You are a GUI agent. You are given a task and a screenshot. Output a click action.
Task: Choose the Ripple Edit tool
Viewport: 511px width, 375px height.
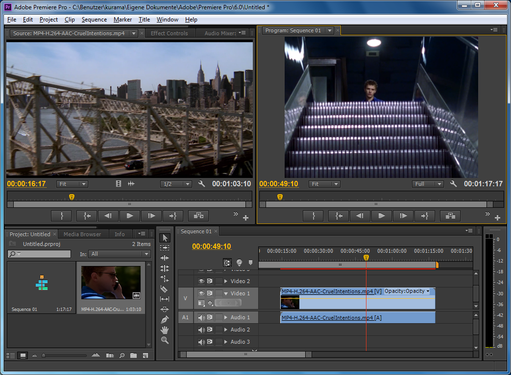click(x=165, y=258)
